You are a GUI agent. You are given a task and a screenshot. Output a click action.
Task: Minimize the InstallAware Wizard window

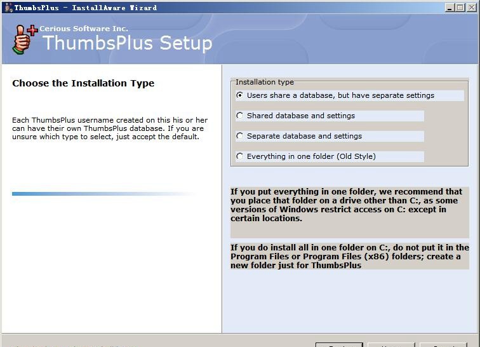450,8
